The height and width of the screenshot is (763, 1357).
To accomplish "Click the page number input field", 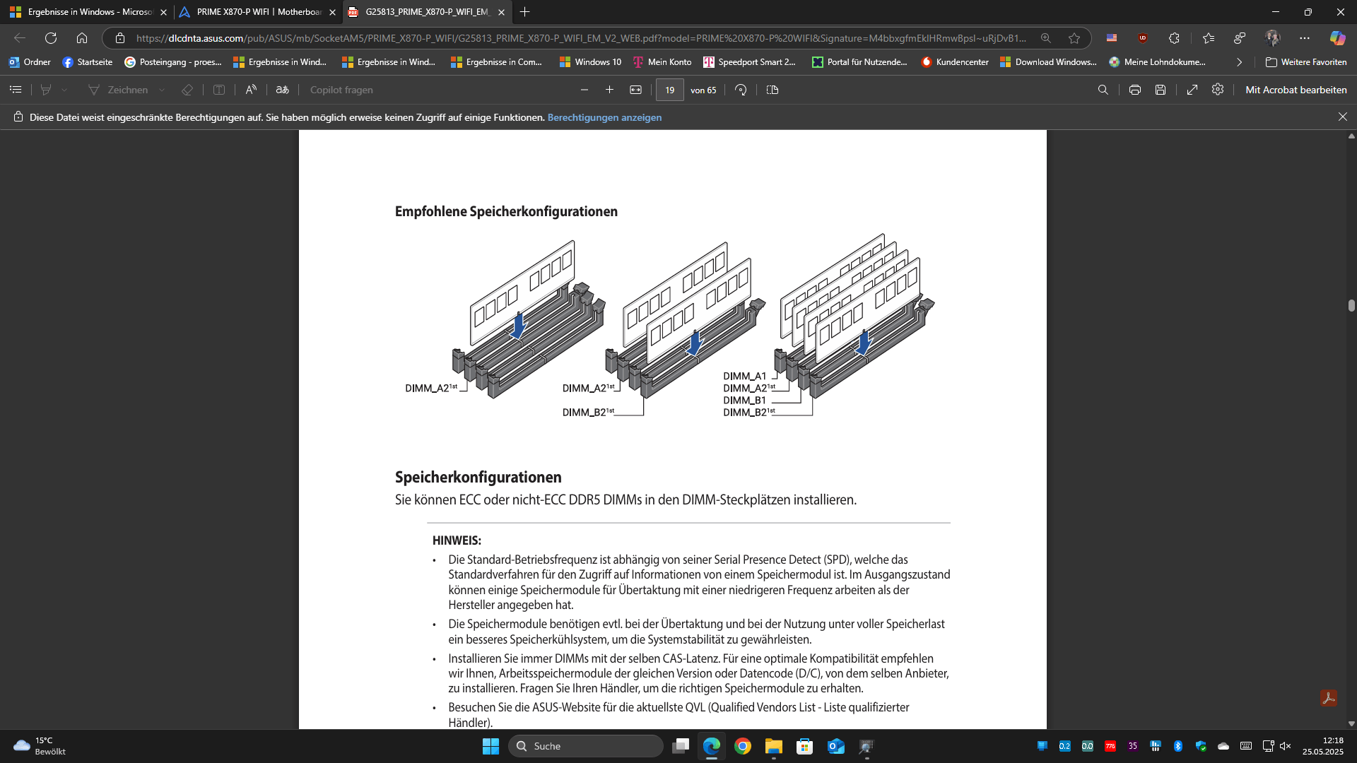I will pyautogui.click(x=669, y=90).
